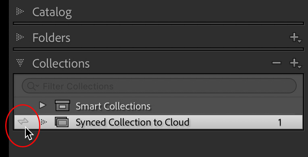
Task: Toggle cloud sync for Synced Collection to Cloud
Action: coord(23,122)
